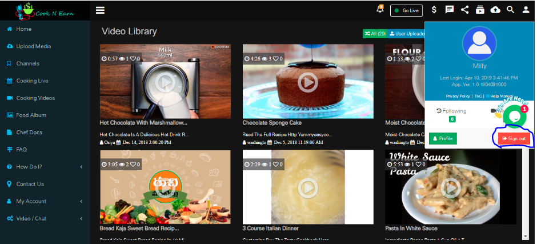Viewport: 537px width, 244px height.
Task: Click the red Sign out button
Action: tap(514, 138)
